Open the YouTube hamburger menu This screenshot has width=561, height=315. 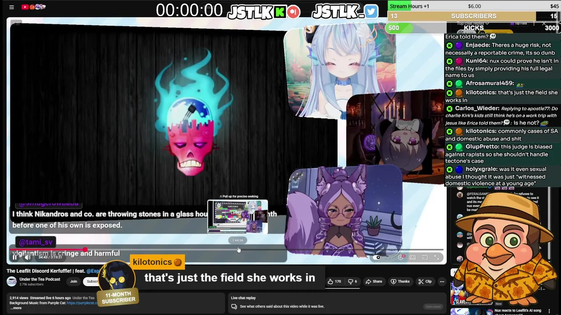12,7
